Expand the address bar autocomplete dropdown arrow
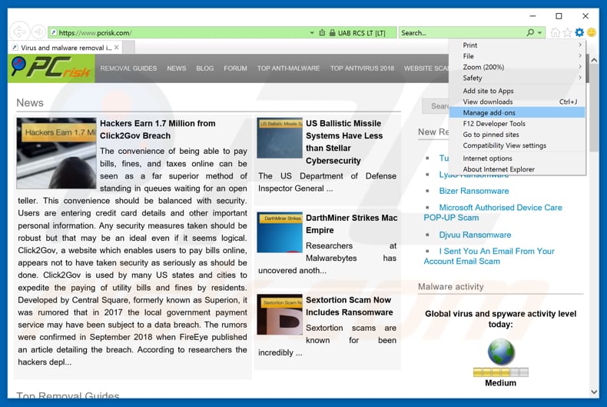607x407 pixels. (312, 33)
